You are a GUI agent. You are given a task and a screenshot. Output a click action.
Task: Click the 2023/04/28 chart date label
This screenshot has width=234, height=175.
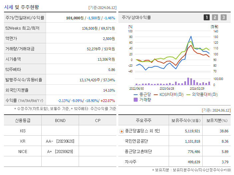point(167,89)
